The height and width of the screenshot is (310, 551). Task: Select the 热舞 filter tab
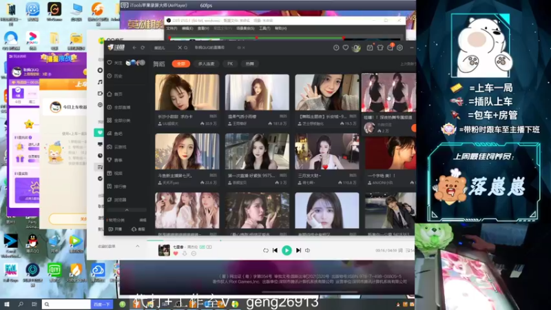coord(249,63)
